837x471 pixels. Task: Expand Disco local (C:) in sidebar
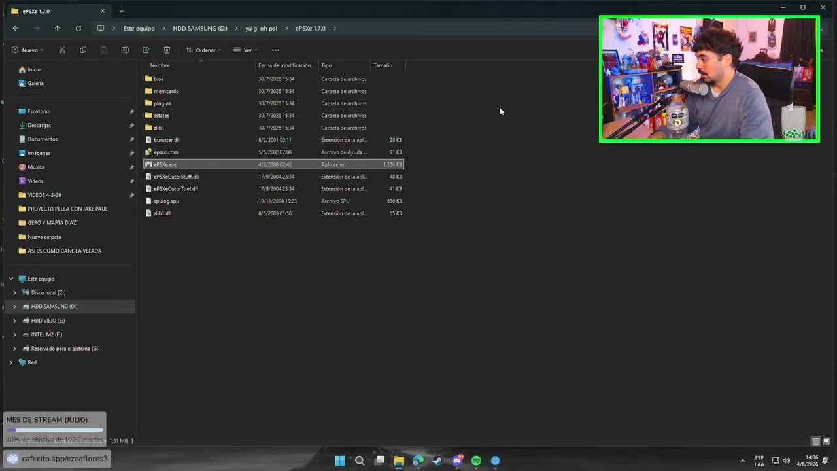[14, 292]
